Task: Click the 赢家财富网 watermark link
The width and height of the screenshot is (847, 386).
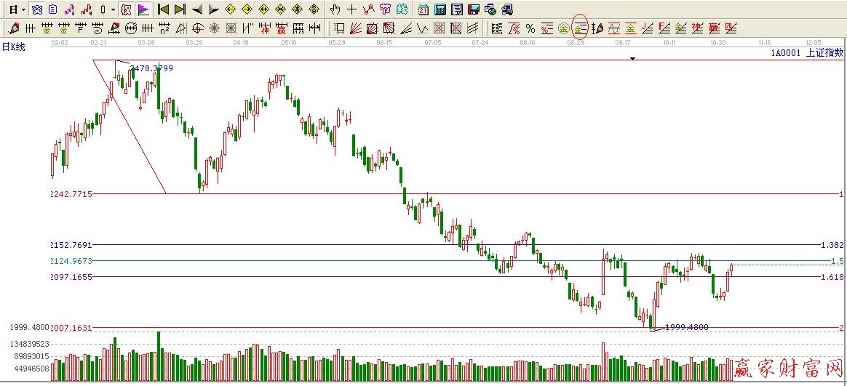Action: click(788, 368)
